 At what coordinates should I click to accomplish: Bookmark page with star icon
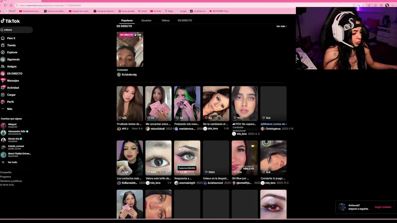click(363, 5)
